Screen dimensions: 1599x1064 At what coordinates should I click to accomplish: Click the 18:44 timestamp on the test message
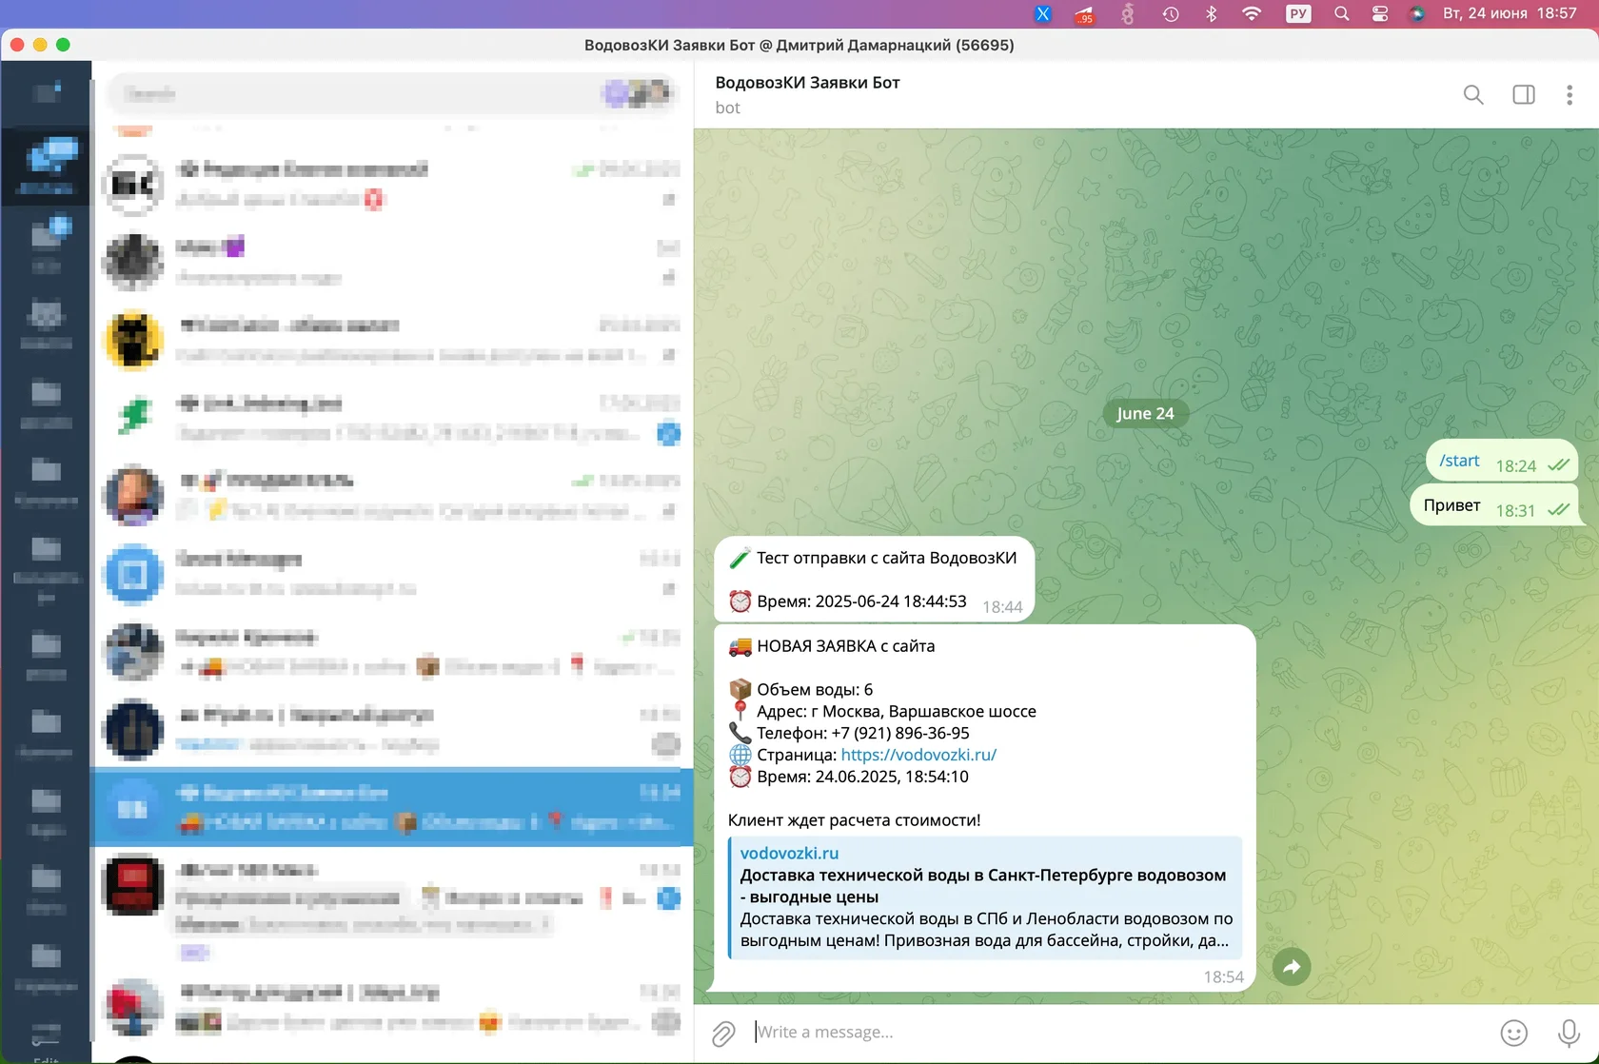tap(1002, 607)
